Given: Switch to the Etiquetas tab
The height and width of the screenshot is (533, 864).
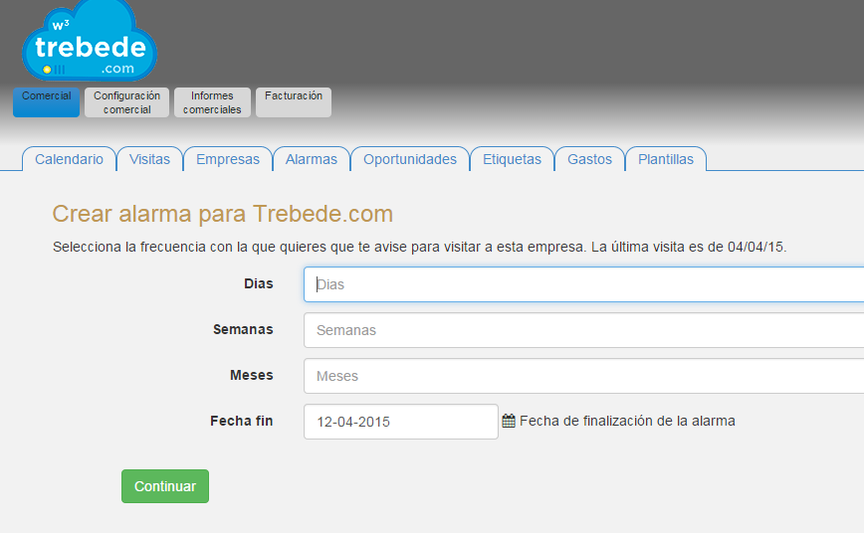Looking at the screenshot, I should tap(512, 159).
